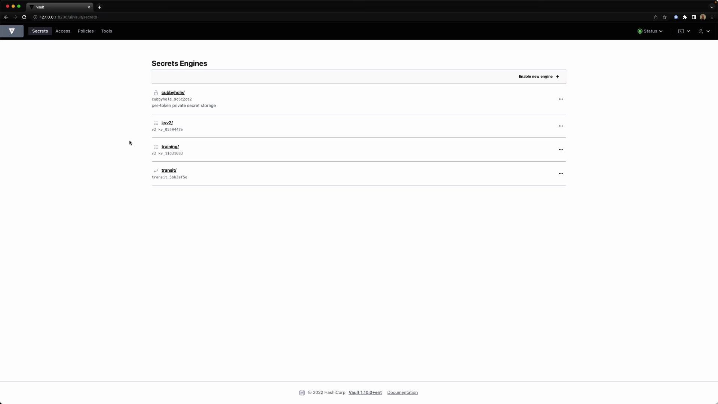This screenshot has height=404, width=718.
Task: Open the console terminal icon
Action: [x=681, y=31]
